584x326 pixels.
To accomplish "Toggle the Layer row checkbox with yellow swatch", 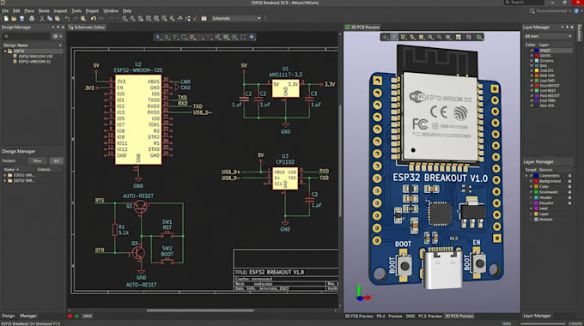I will coord(532,214).
